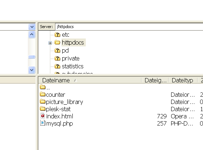Expand the httpdocs tree node
Viewport: 203px width, 150px height.
click(x=50, y=43)
